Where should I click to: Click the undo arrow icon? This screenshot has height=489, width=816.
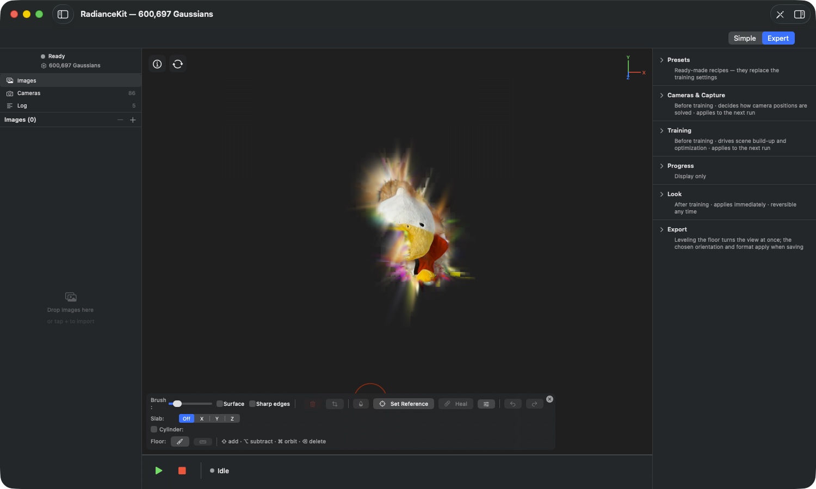513,404
